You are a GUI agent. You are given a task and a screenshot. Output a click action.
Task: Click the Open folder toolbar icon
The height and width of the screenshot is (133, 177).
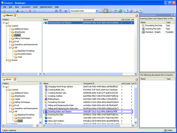pyautogui.click(x=4, y=11)
